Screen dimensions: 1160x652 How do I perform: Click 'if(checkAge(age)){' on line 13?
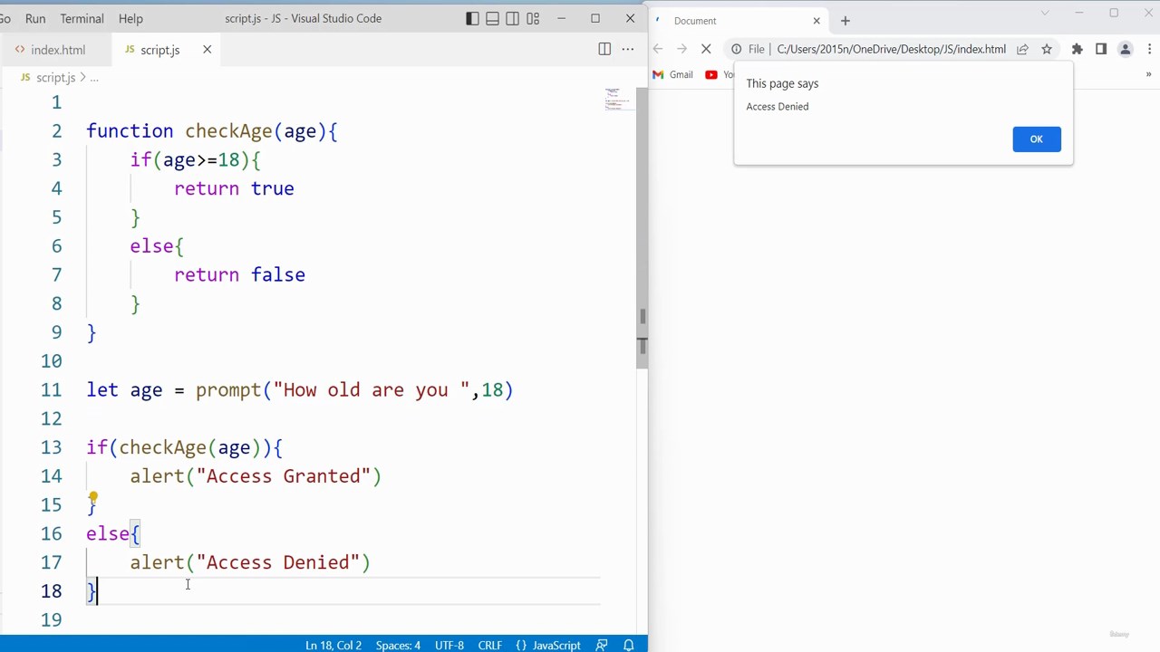point(185,447)
